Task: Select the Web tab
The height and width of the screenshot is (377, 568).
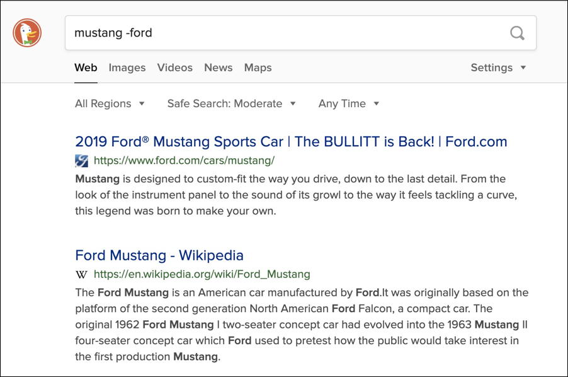Action: point(86,67)
